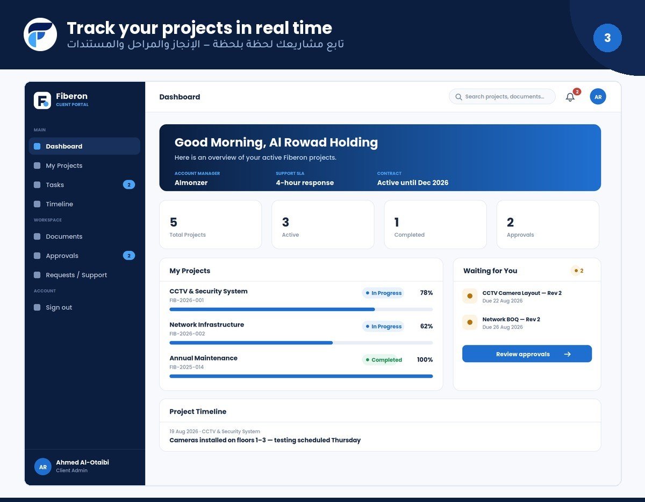Go to Approvals in the sidebar

pyautogui.click(x=84, y=256)
